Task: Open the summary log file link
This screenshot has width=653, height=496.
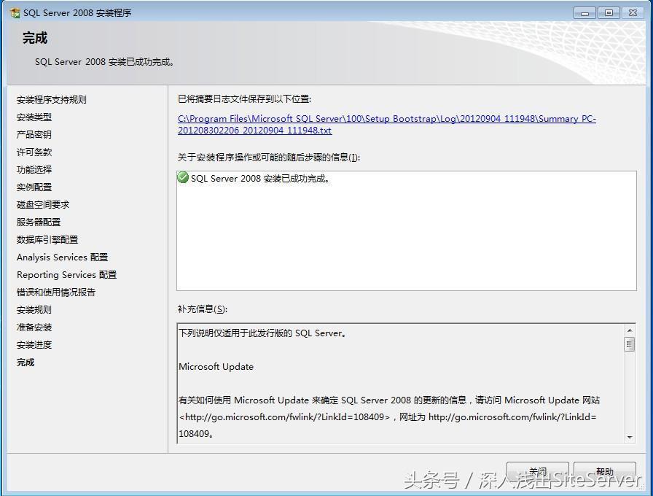Action: click(x=387, y=124)
